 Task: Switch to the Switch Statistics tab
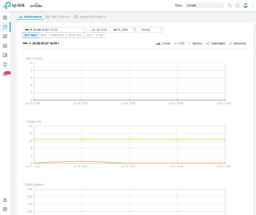(58, 17)
